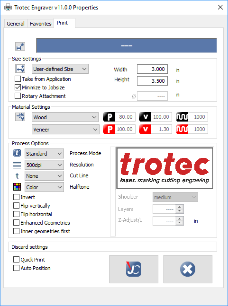Image resolution: width=228 pixels, height=306 pixels.
Task: Switch to the Favorites tab
Action: (40, 24)
